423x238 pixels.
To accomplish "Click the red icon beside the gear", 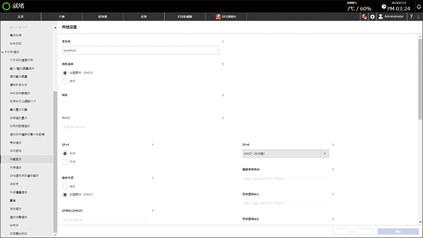I will 364,17.
